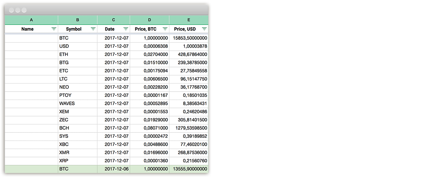Image resolution: width=443 pixels, height=179 pixels.
Task: Click the Symbol header cell
Action: [x=78, y=29]
